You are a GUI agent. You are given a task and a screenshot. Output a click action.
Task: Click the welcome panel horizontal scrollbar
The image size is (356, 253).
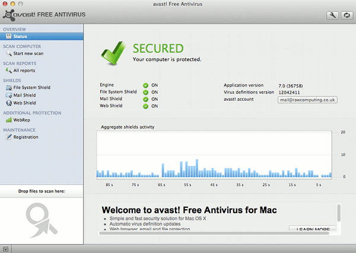[214, 233]
